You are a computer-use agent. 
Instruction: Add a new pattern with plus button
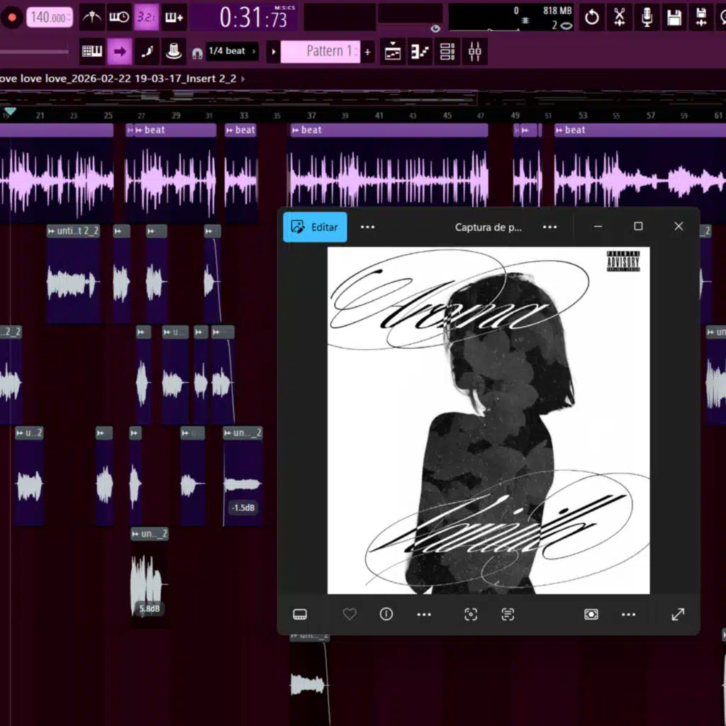tap(367, 52)
